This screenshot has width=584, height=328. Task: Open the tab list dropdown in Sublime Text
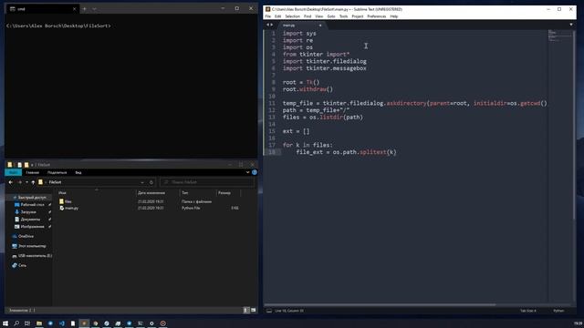click(571, 25)
